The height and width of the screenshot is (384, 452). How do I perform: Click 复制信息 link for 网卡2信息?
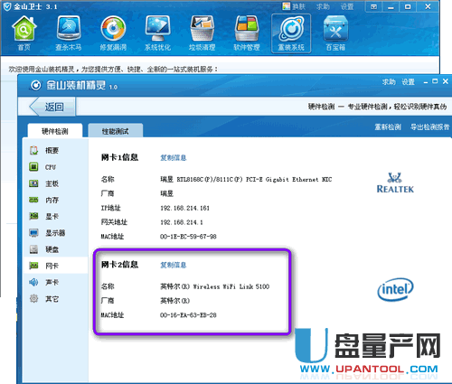click(x=174, y=265)
